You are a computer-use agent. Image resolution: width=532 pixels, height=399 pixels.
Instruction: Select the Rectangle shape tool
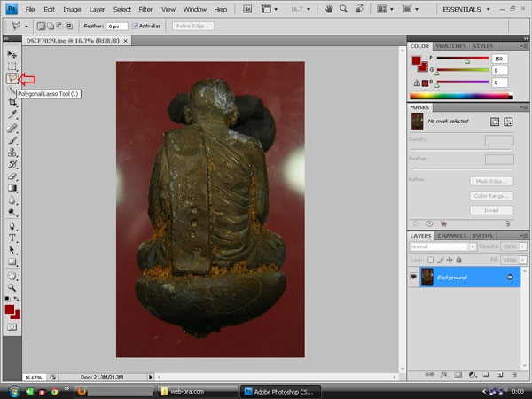[12, 262]
